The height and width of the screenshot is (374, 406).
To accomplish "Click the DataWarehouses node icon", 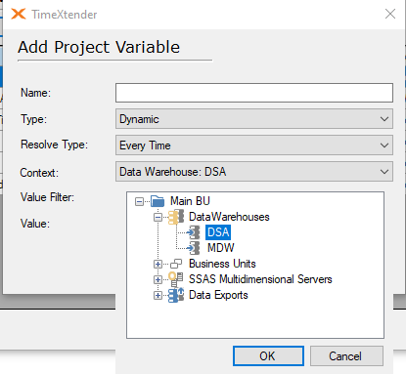I will pyautogui.click(x=176, y=217).
